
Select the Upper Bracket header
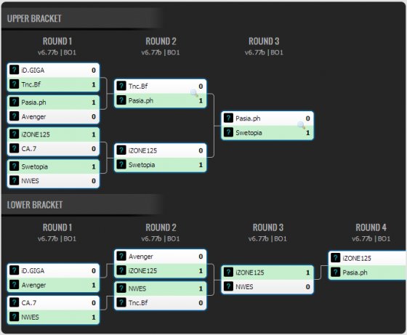tap(34, 18)
